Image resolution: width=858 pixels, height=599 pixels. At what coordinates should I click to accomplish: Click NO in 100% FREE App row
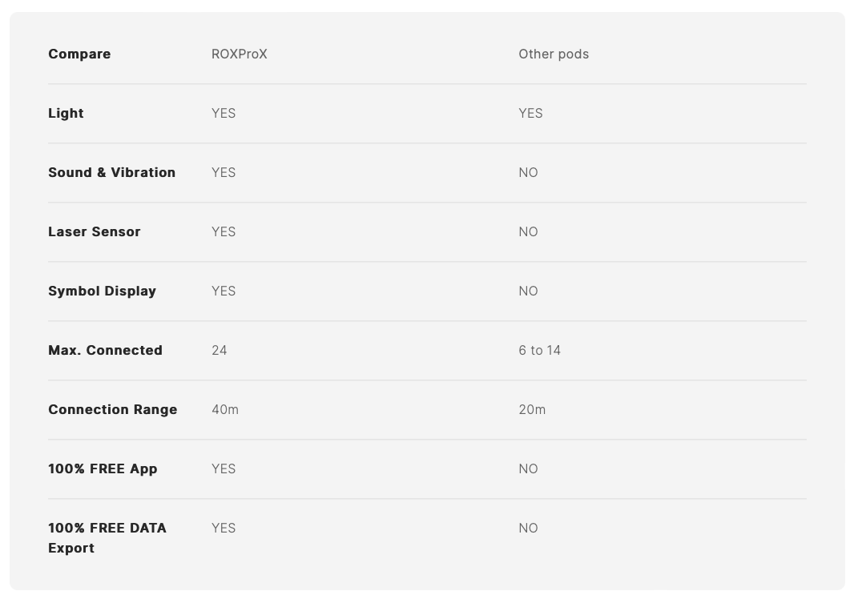(x=528, y=468)
